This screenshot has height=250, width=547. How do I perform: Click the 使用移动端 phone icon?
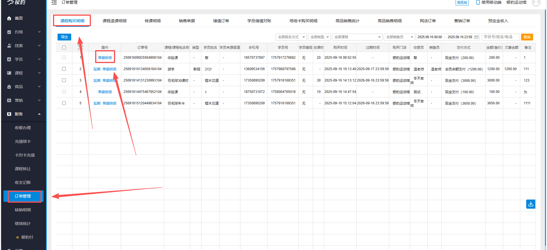[478, 3]
